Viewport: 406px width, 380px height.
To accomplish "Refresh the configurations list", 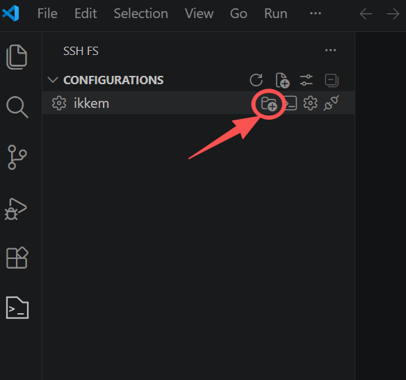I will [x=257, y=80].
